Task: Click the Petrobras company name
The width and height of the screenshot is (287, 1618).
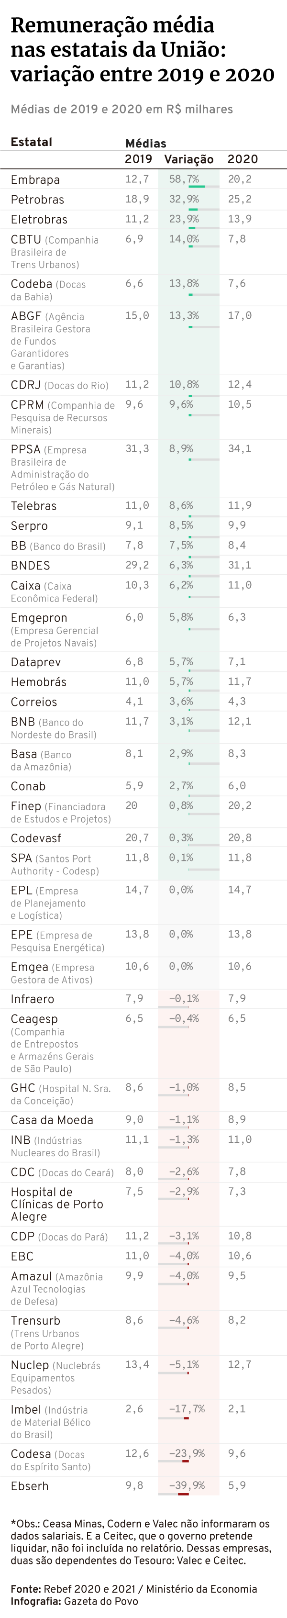Action: (x=37, y=200)
